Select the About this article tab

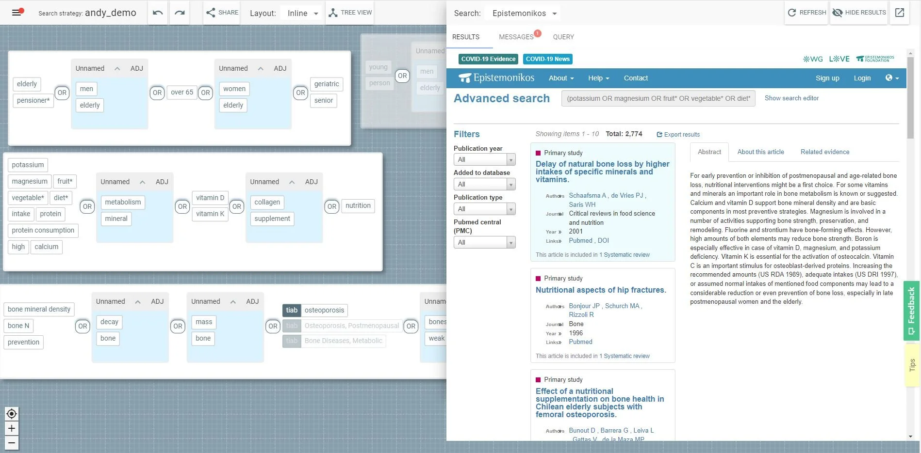760,152
